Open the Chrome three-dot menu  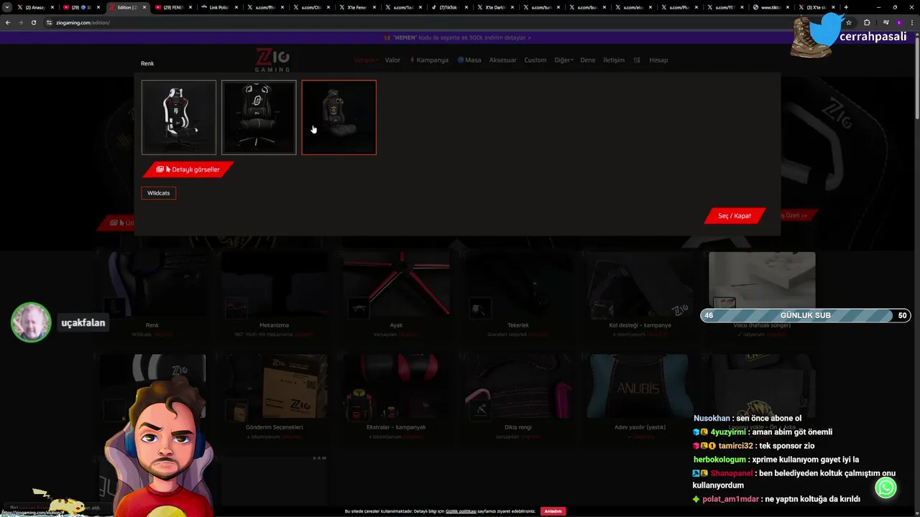click(911, 22)
